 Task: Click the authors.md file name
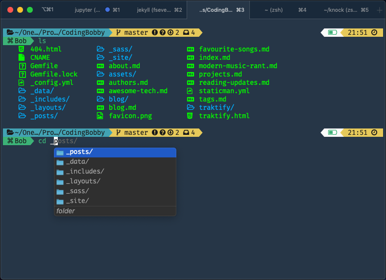pos(128,82)
